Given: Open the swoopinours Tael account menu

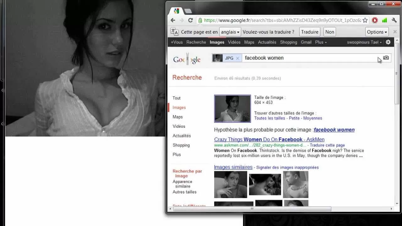Looking at the screenshot, I should pos(364,42).
